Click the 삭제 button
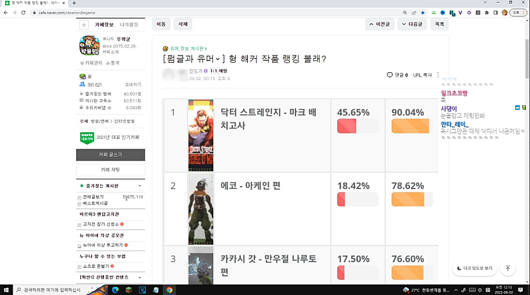The width and height of the screenshot is (530, 295). click(183, 24)
